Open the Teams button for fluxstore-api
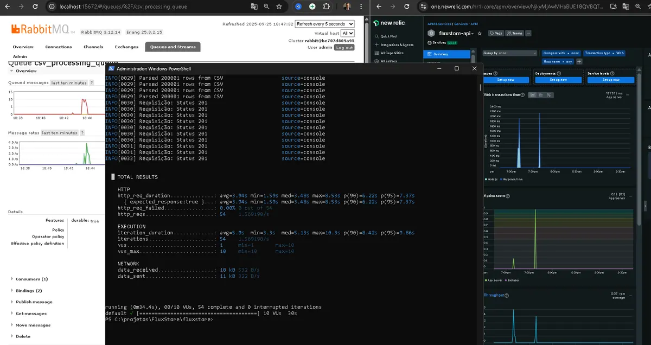The image size is (651, 345). (515, 33)
